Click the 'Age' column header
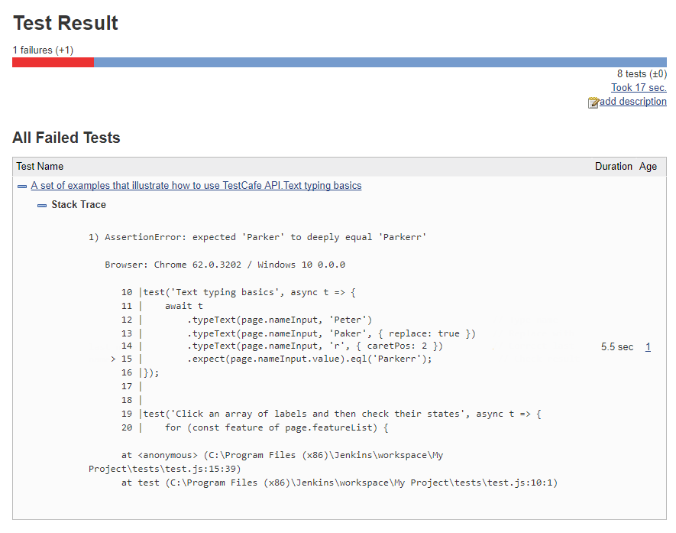The width and height of the screenshot is (676, 533). 648,167
